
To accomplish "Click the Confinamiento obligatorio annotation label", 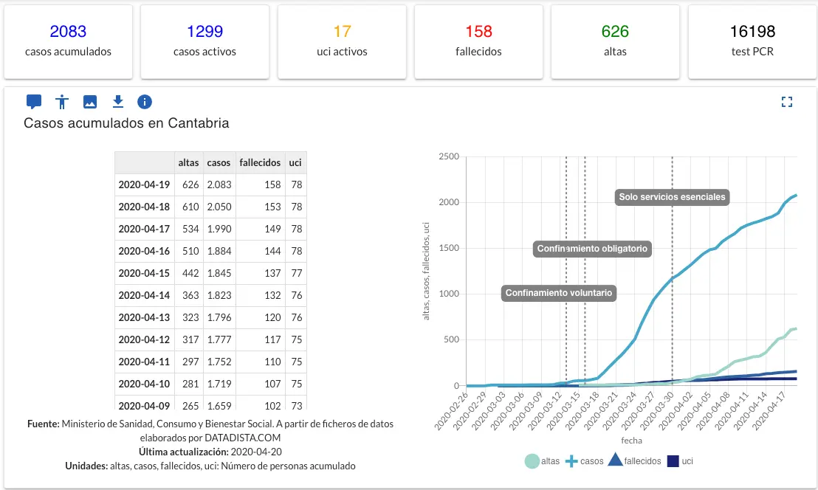I will tap(592, 249).
